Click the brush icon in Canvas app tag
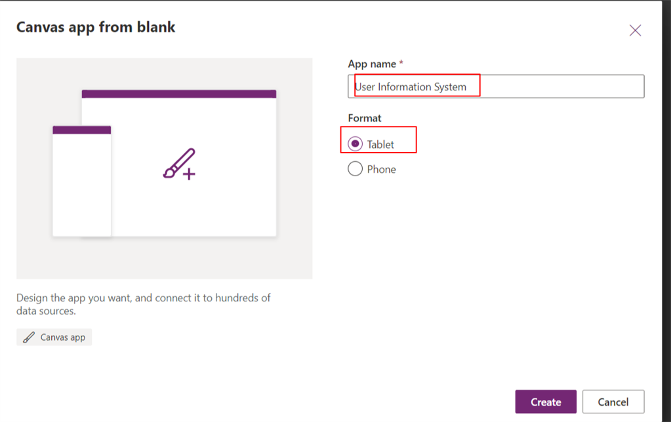This screenshot has height=422, width=671. tap(29, 337)
